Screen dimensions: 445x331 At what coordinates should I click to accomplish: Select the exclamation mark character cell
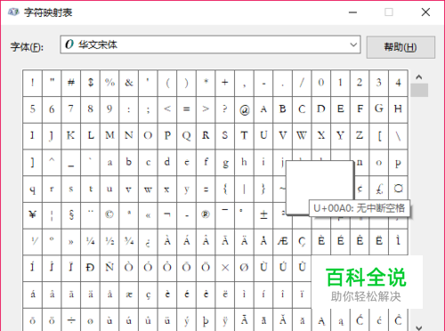(x=33, y=83)
